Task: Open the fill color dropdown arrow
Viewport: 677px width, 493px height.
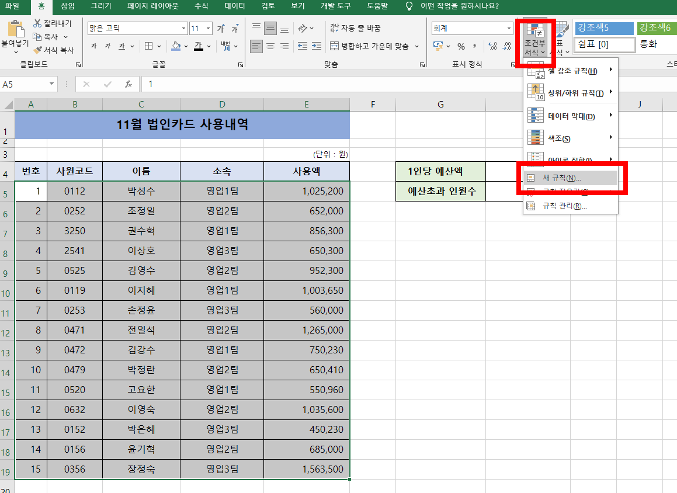Action: 186,46
